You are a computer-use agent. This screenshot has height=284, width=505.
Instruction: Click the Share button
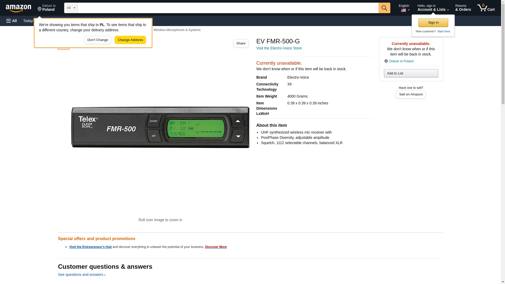(241, 43)
